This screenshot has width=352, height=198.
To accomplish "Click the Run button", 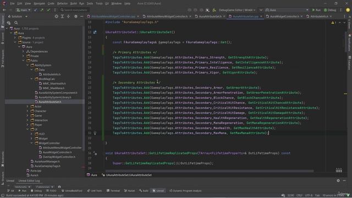I will (316, 10).
